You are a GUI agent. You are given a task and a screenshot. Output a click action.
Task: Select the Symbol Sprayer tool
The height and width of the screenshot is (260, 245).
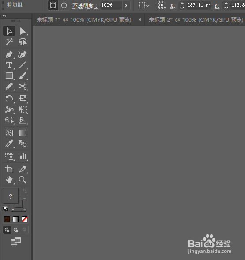coord(9,156)
